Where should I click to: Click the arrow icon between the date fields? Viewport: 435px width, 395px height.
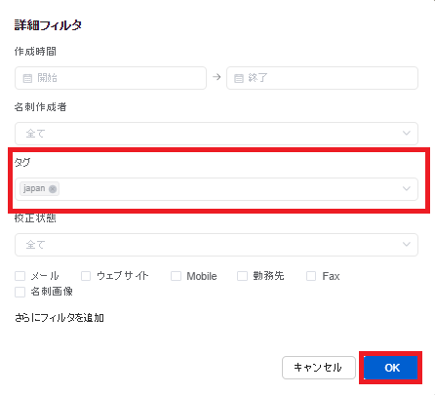point(217,77)
